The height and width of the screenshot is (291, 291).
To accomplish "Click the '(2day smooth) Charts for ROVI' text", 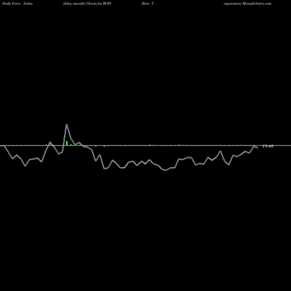I will 87,3.
